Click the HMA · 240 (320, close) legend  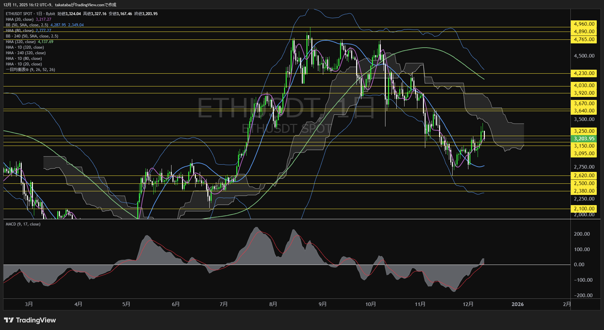26,53
